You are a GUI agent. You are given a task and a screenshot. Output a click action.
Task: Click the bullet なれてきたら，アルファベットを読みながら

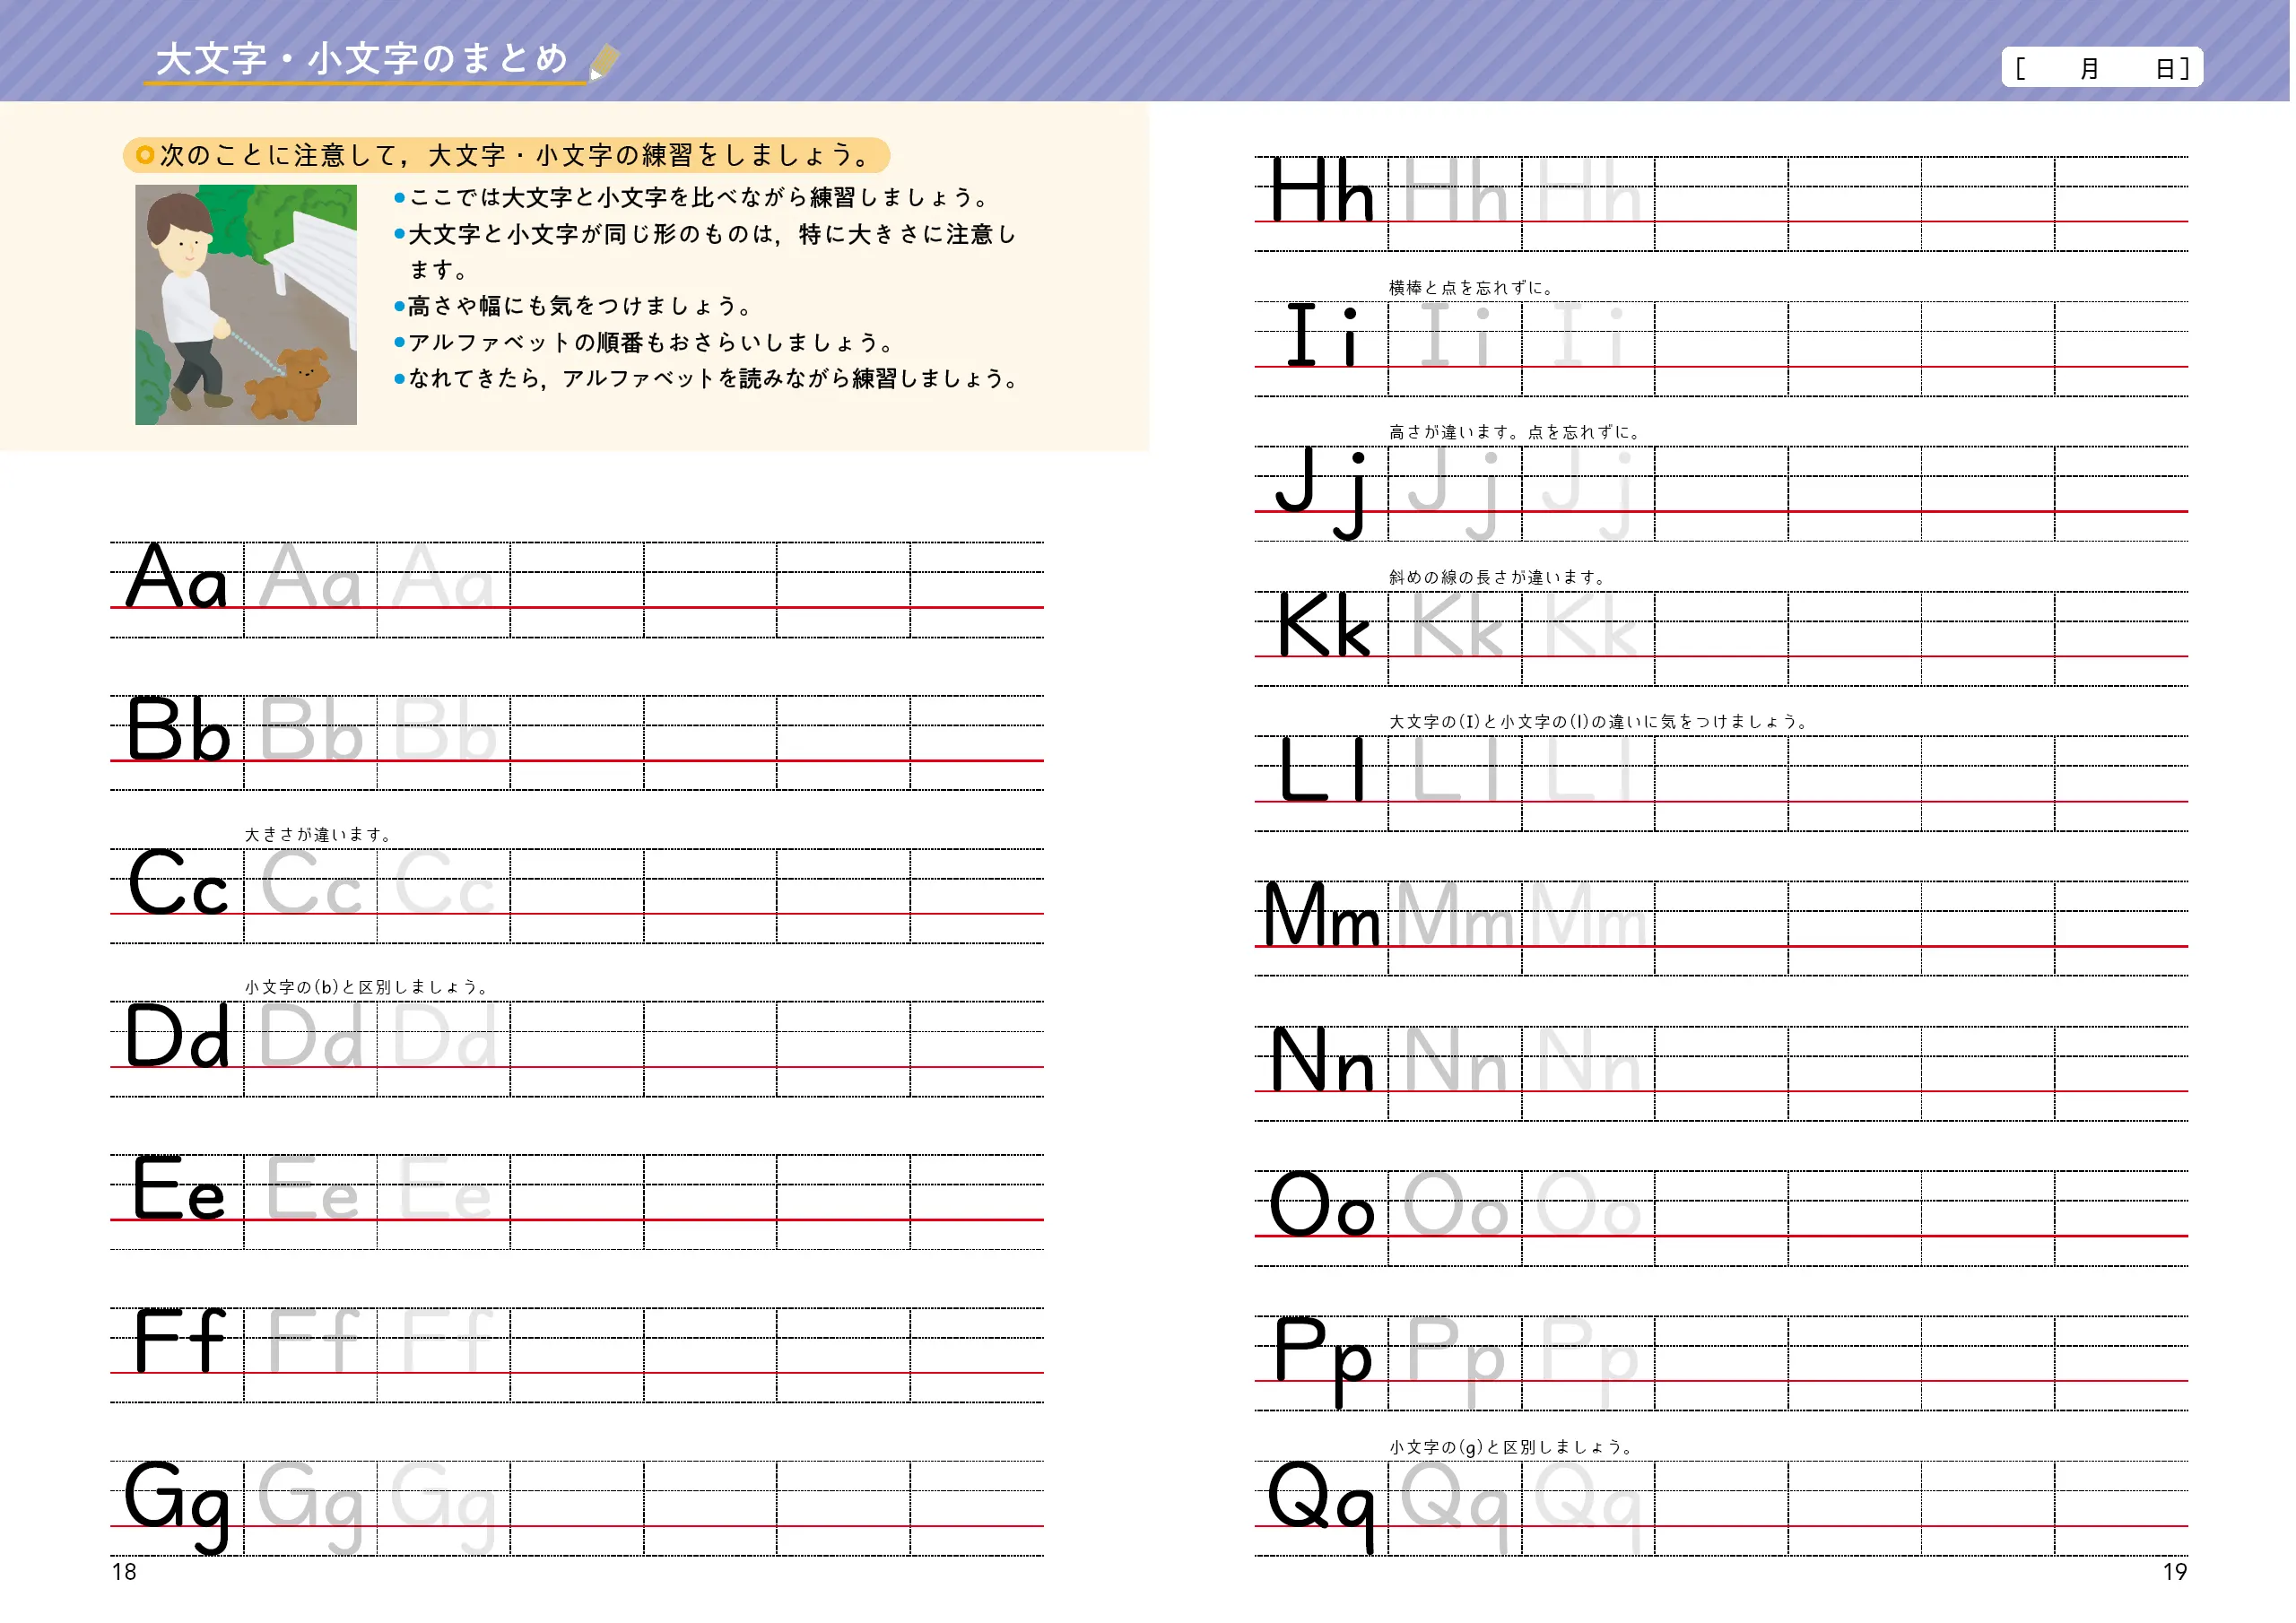point(708,379)
